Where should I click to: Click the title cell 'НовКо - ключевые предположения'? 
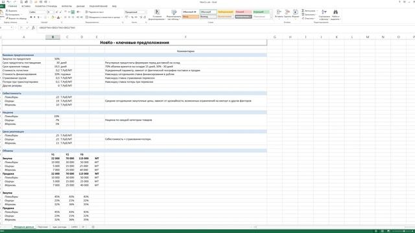tap(134, 43)
